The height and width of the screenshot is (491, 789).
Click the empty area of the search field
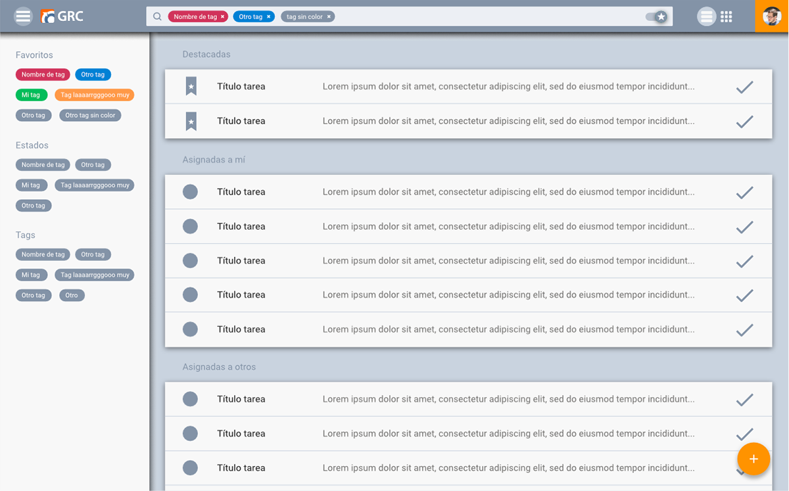pyautogui.click(x=490, y=16)
